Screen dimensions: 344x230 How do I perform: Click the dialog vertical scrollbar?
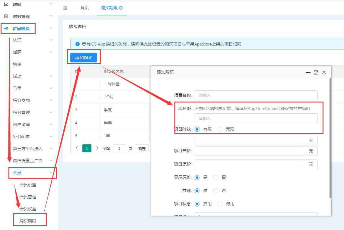(330, 138)
